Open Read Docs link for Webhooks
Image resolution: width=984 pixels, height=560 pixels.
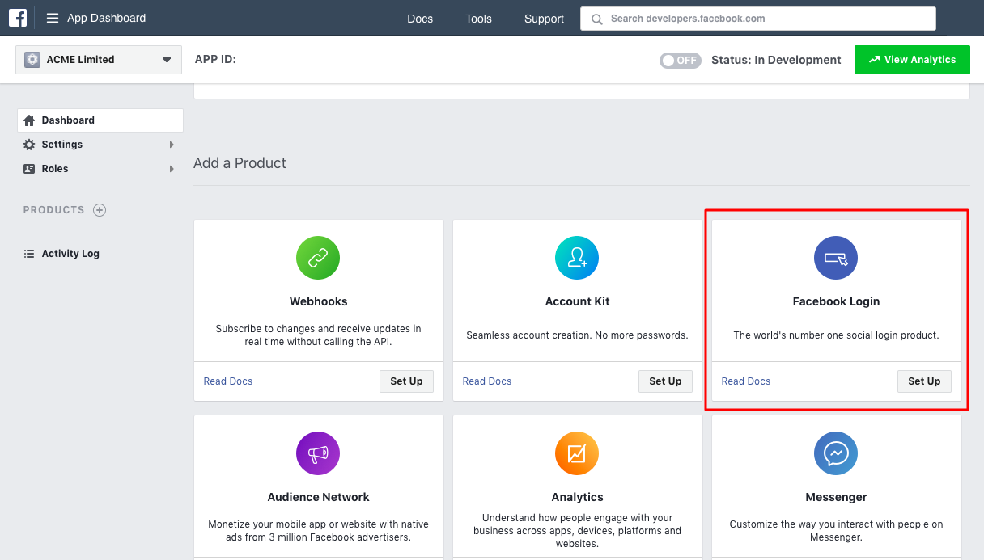click(228, 381)
